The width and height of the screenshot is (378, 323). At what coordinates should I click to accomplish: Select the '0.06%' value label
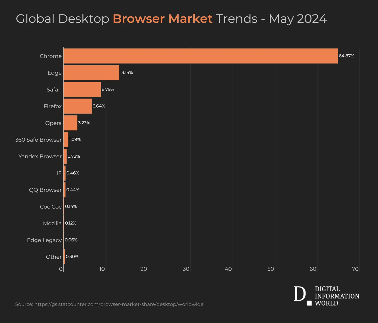point(71,240)
